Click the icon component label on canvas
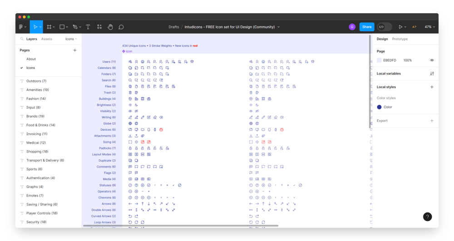454x241 pixels. [127, 51]
